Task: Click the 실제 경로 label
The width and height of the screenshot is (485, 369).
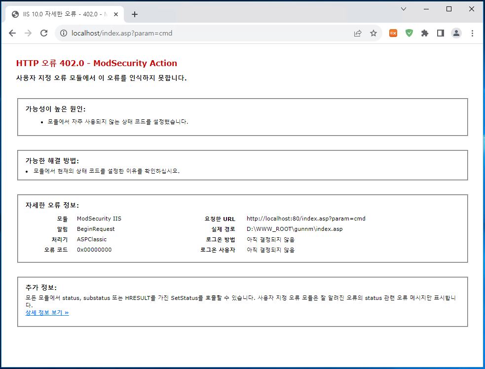Action: point(223,229)
